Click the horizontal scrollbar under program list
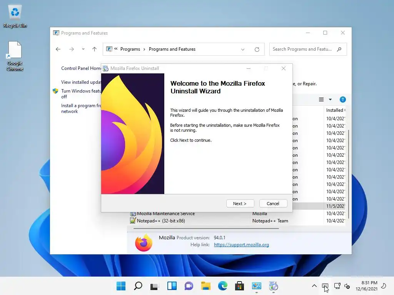The height and width of the screenshot is (295, 394). coord(206,229)
